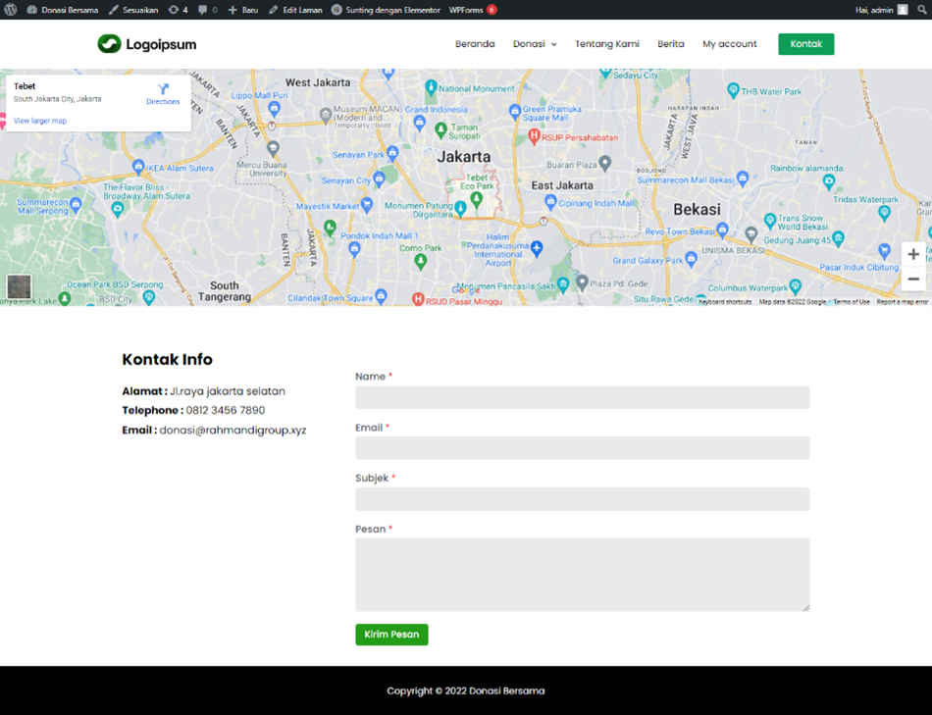The image size is (932, 715).
Task: Click the WordPress logo in admin bar
Action: [x=11, y=9]
